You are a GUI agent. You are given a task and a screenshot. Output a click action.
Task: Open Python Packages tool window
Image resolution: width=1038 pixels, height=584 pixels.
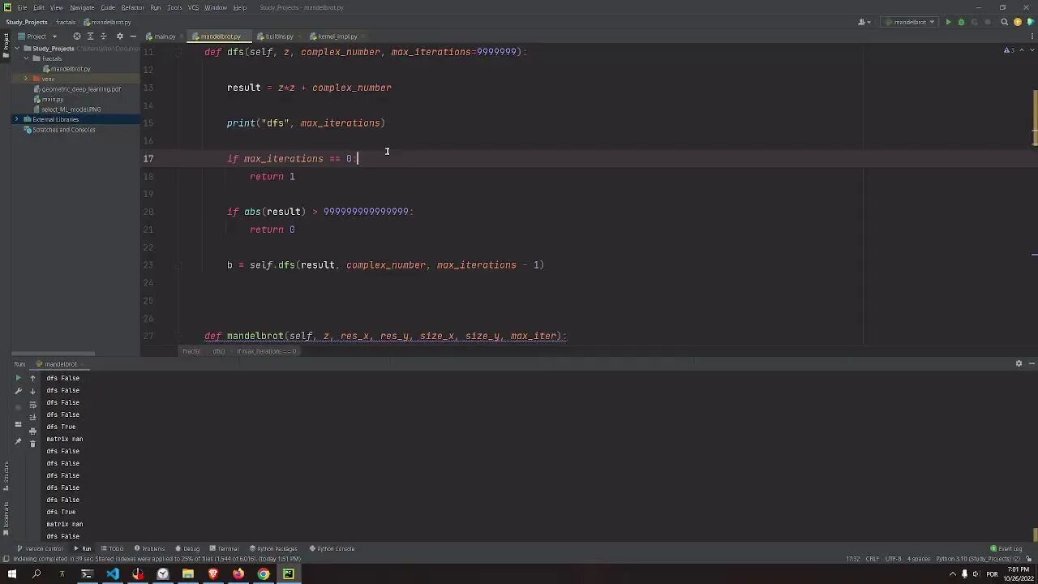273,548
